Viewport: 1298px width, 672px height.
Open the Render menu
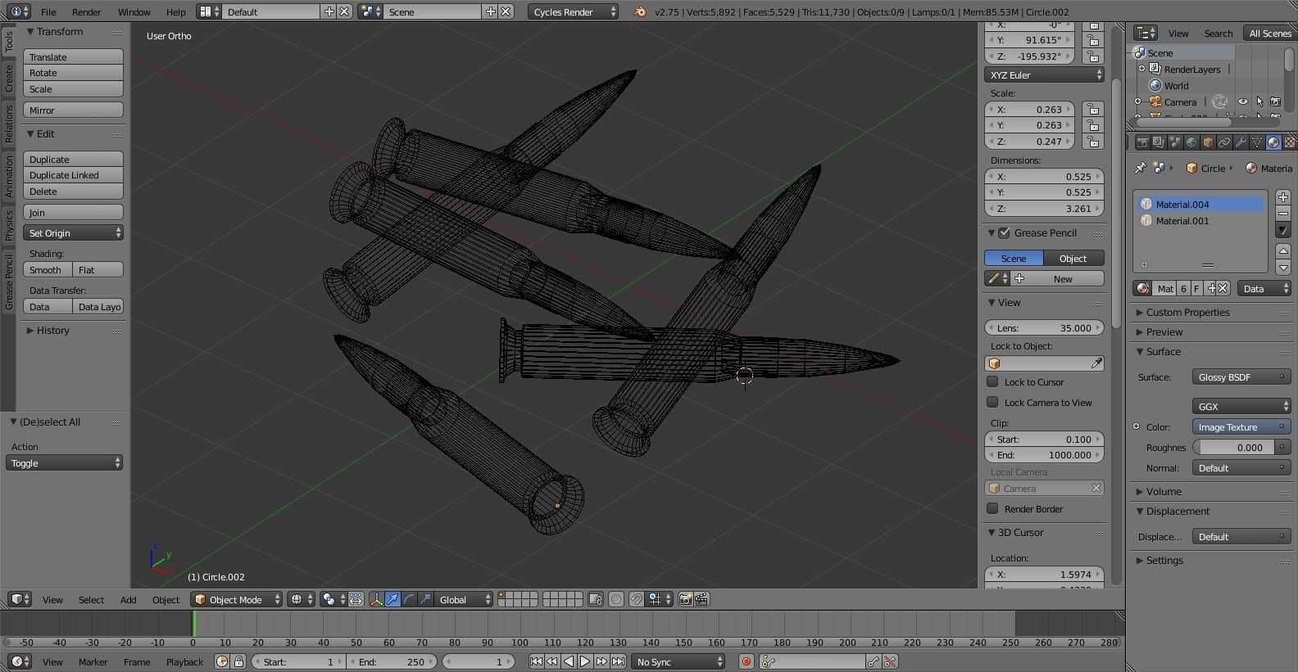[x=86, y=12]
